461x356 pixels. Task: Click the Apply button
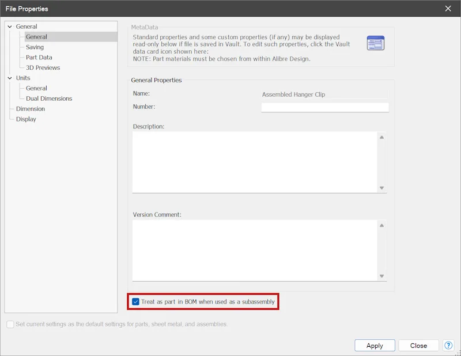tap(375, 346)
